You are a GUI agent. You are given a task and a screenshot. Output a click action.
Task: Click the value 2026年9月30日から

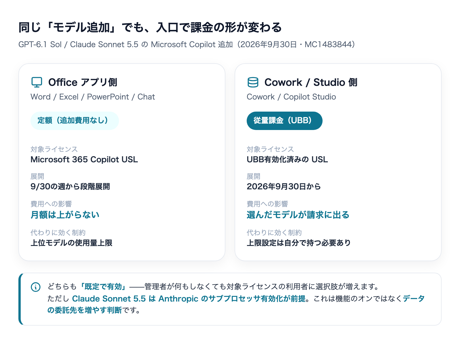[x=284, y=186]
